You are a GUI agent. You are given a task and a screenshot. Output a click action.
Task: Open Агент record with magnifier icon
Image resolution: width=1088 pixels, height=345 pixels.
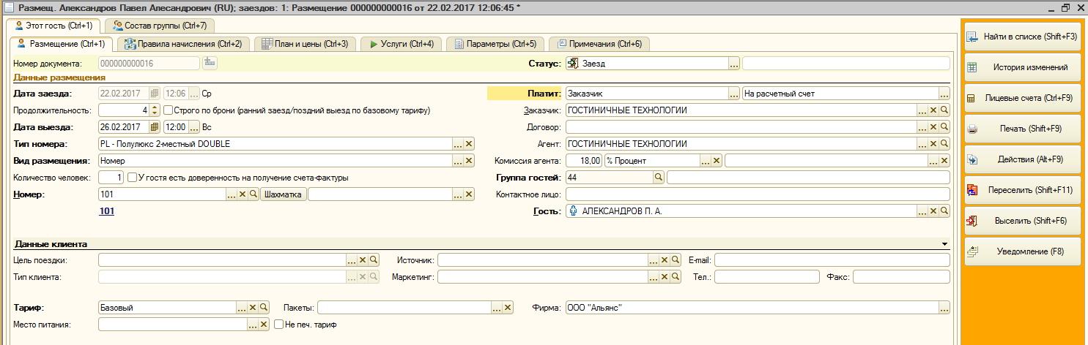(944, 144)
